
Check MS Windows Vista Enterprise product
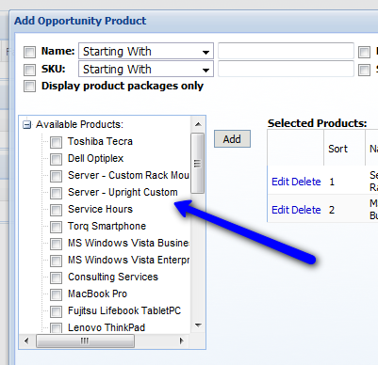pyautogui.click(x=56, y=261)
